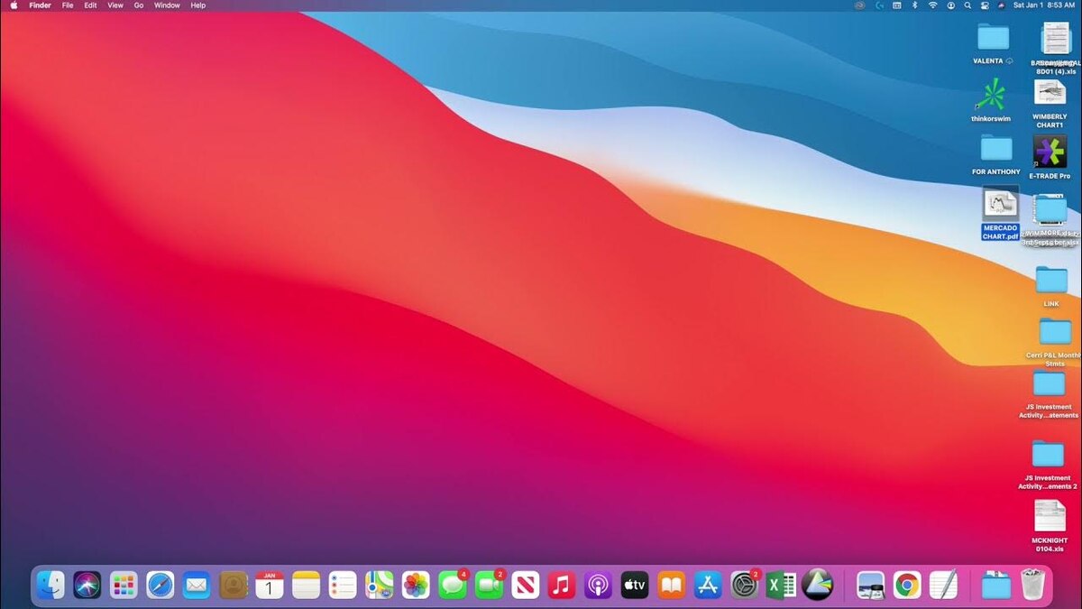Select the LINK folder on the desktop
The width and height of the screenshot is (1082, 609).
pyautogui.click(x=1051, y=287)
